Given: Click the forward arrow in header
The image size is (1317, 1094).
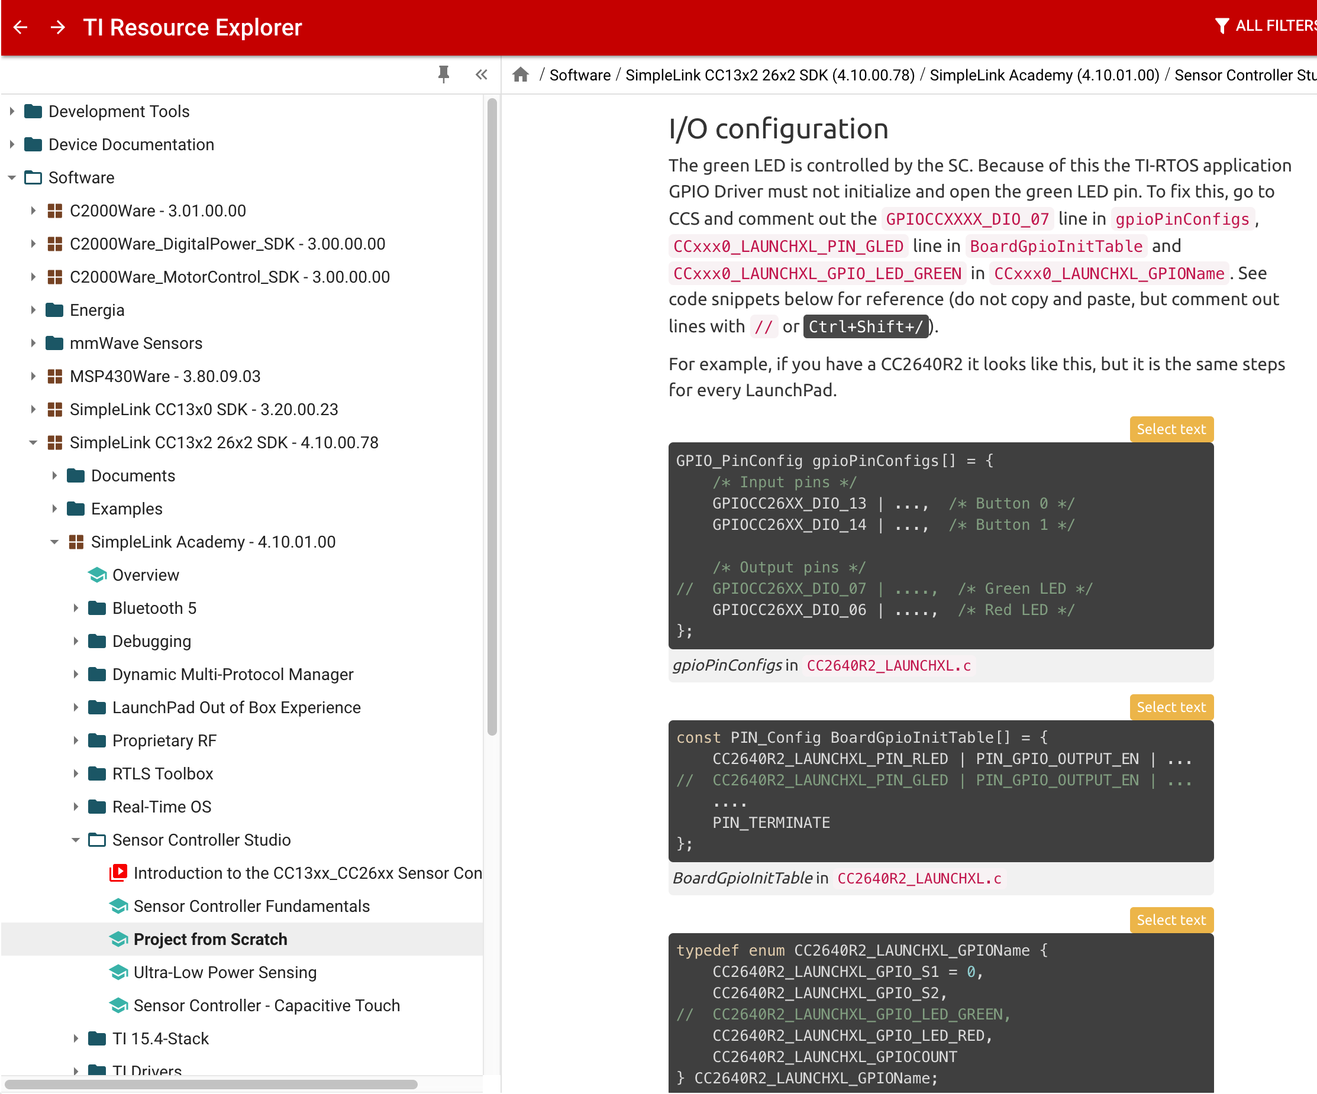Looking at the screenshot, I should pyautogui.click(x=58, y=27).
